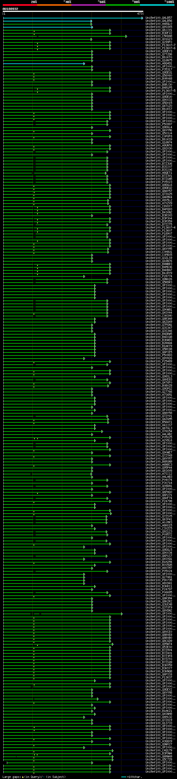Screen dimensions: 177x779
Task: Choose the UniRef100_B8JKT0 row label
Action: click(159, 57)
